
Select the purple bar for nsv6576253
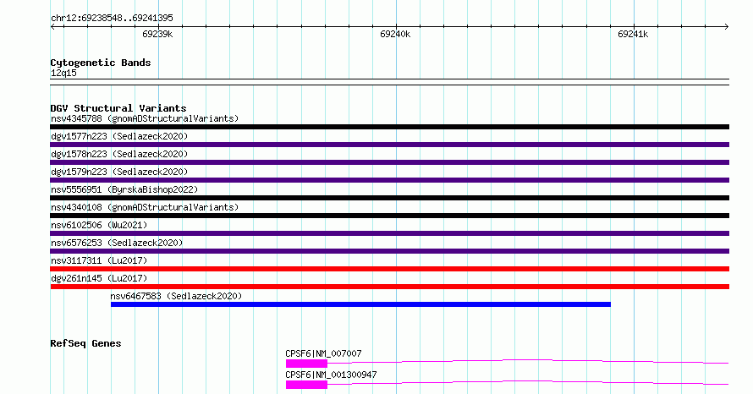point(389,251)
